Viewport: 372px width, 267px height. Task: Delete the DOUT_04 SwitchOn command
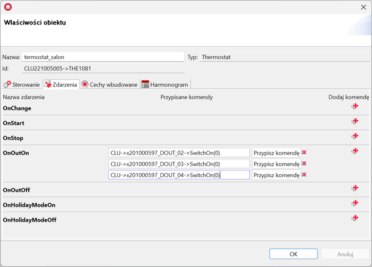click(x=304, y=175)
